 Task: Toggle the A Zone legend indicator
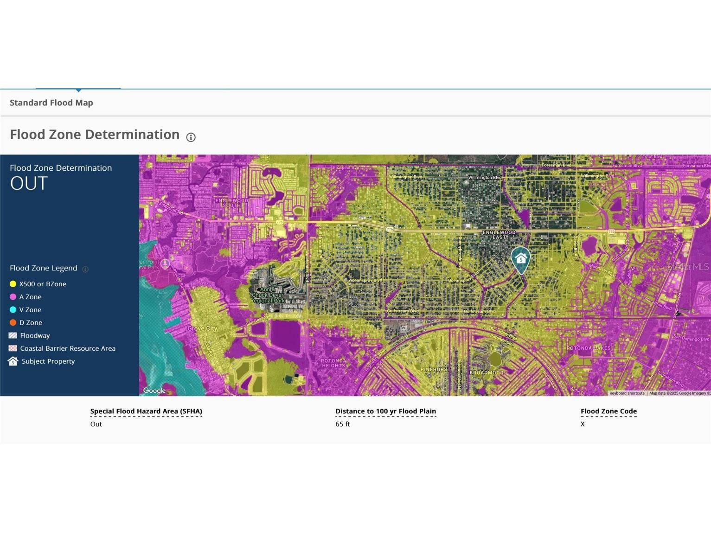[x=13, y=296]
